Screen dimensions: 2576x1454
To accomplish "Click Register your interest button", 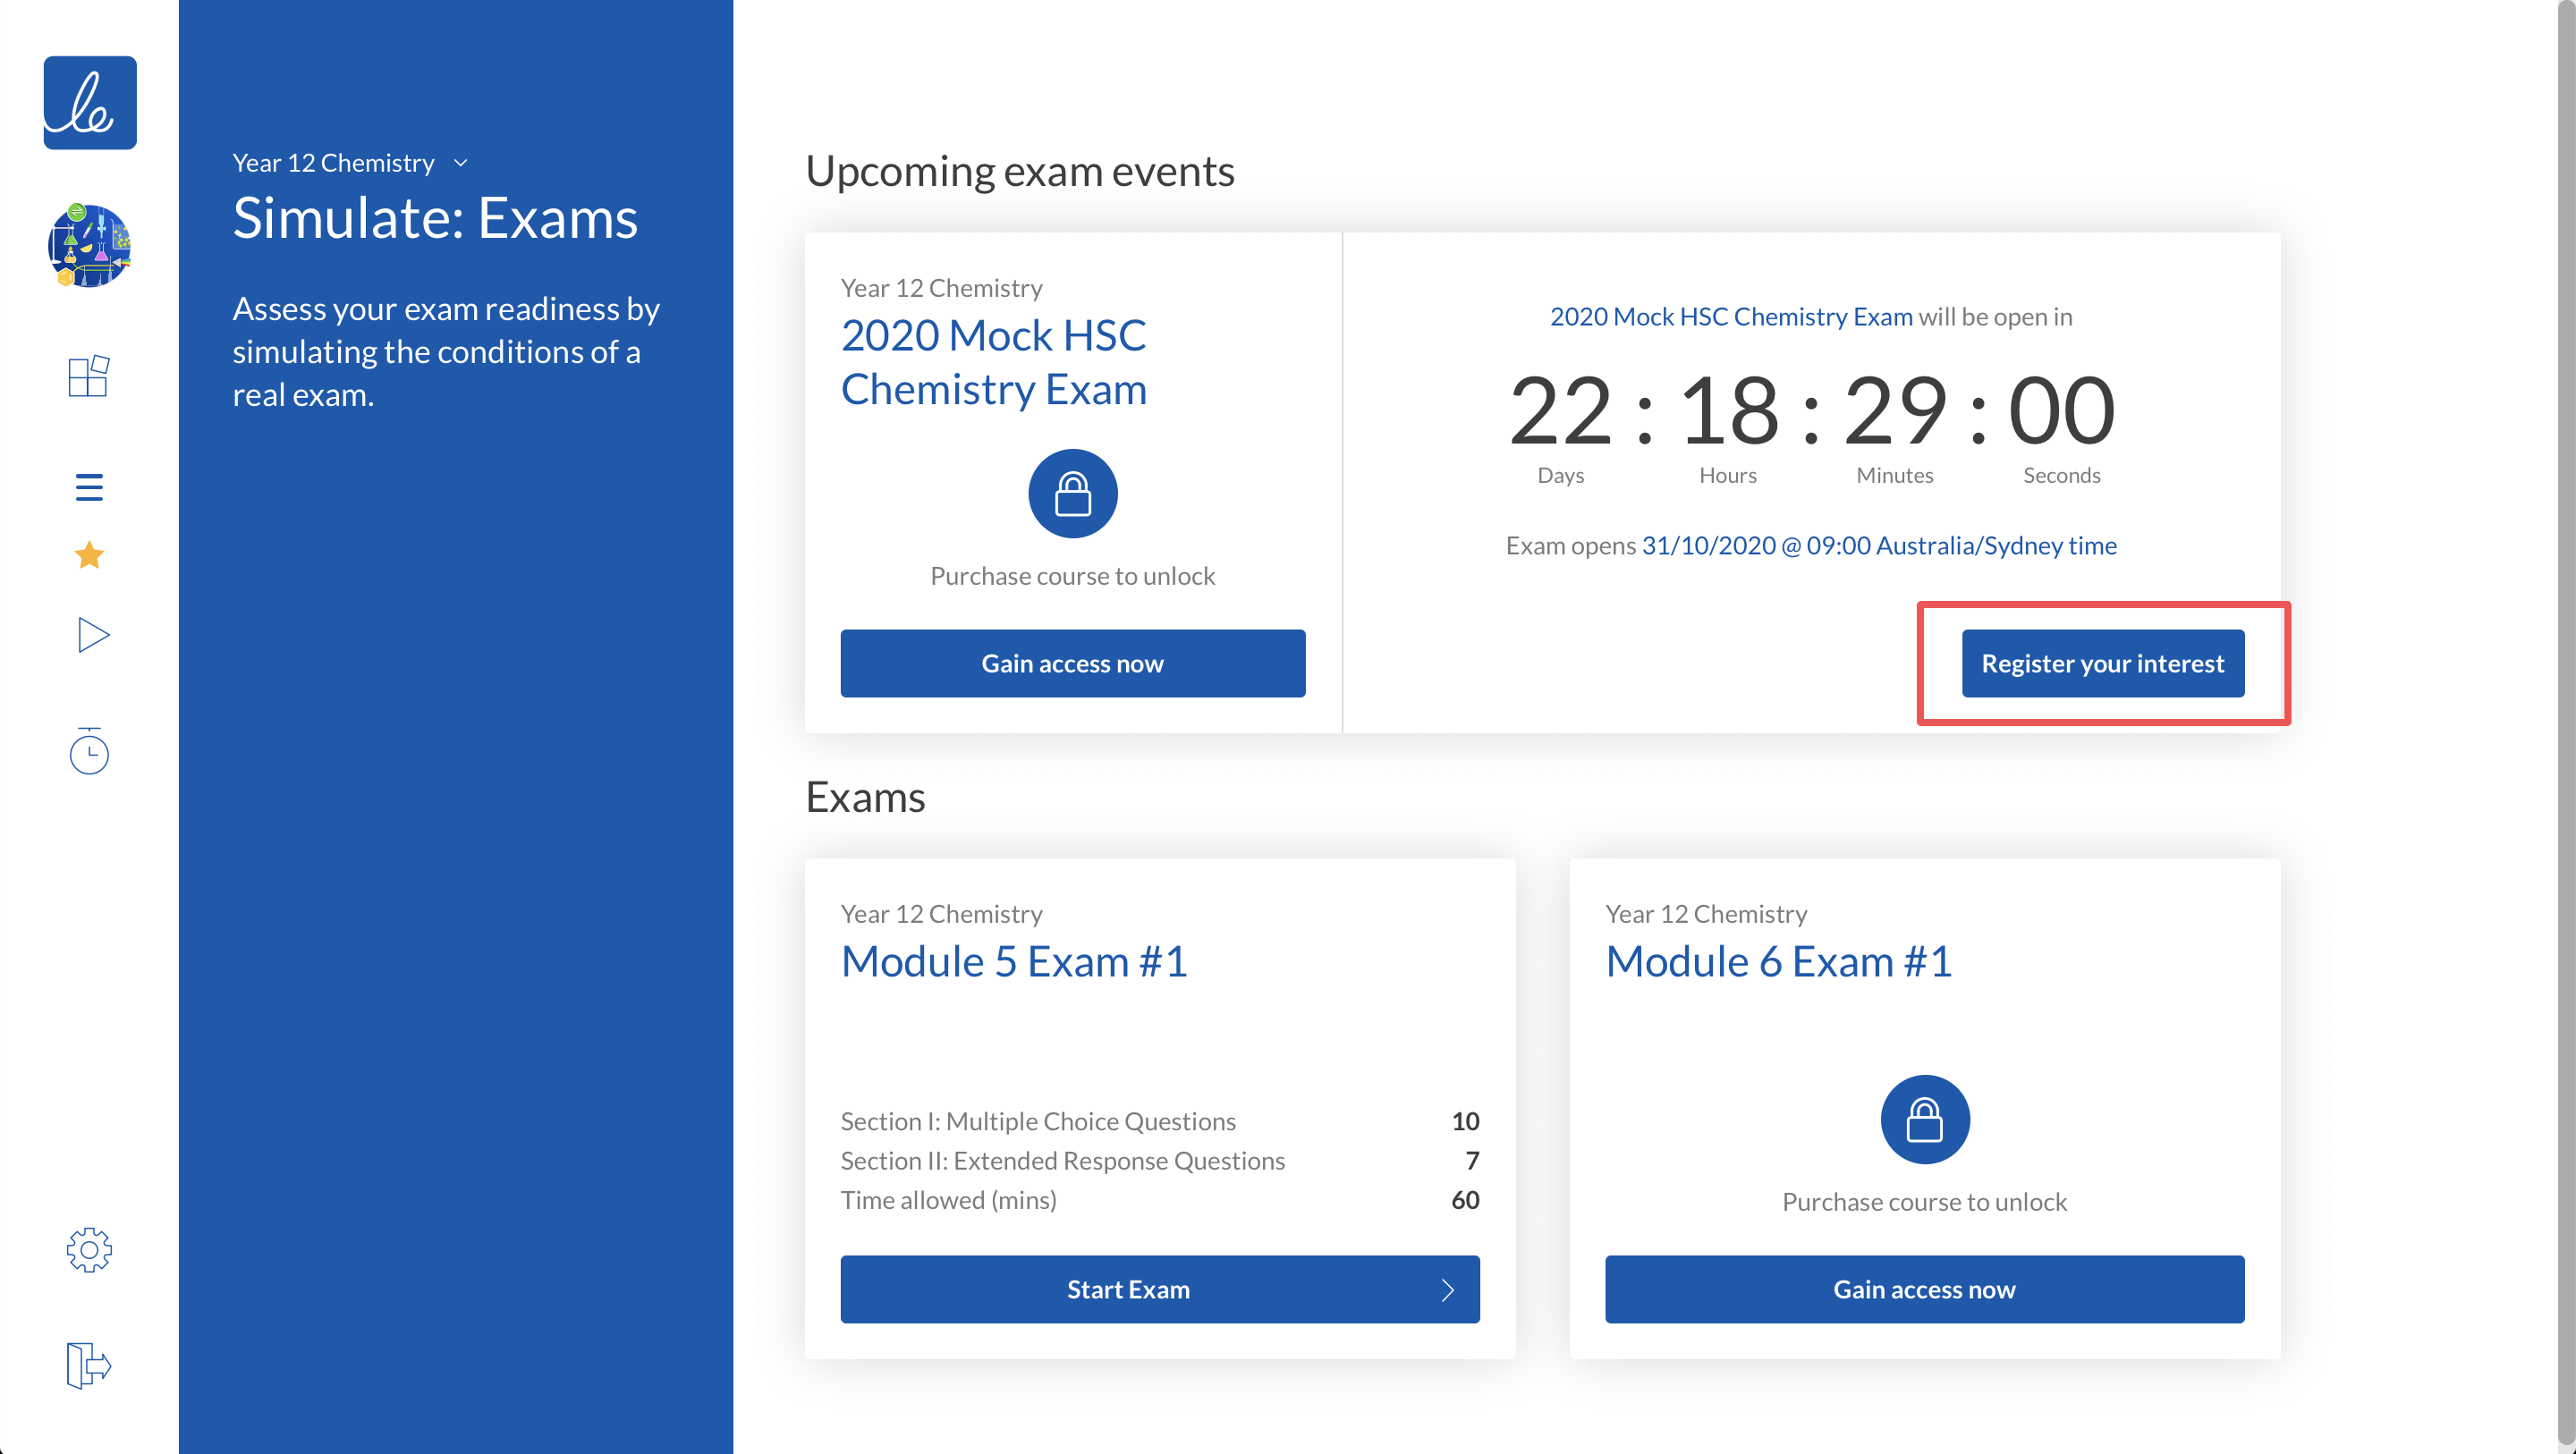I will pyautogui.click(x=2102, y=662).
